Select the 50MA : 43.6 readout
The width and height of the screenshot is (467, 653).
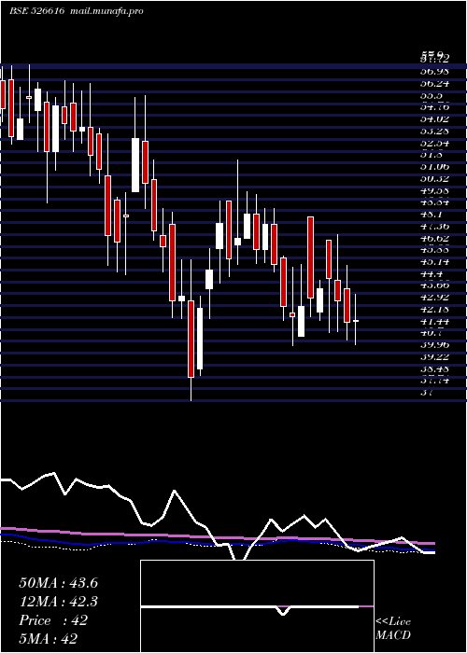click(59, 583)
